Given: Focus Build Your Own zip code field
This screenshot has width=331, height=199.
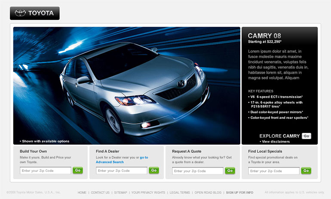Looking at the screenshot, I should (x=45, y=171).
